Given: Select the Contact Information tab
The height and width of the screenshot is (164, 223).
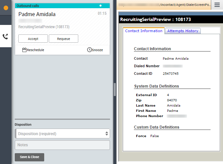Looking at the screenshot, I should click(x=144, y=31).
